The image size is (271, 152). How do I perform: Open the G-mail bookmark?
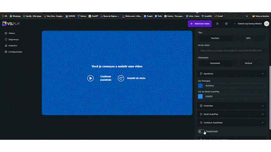coord(218,16)
